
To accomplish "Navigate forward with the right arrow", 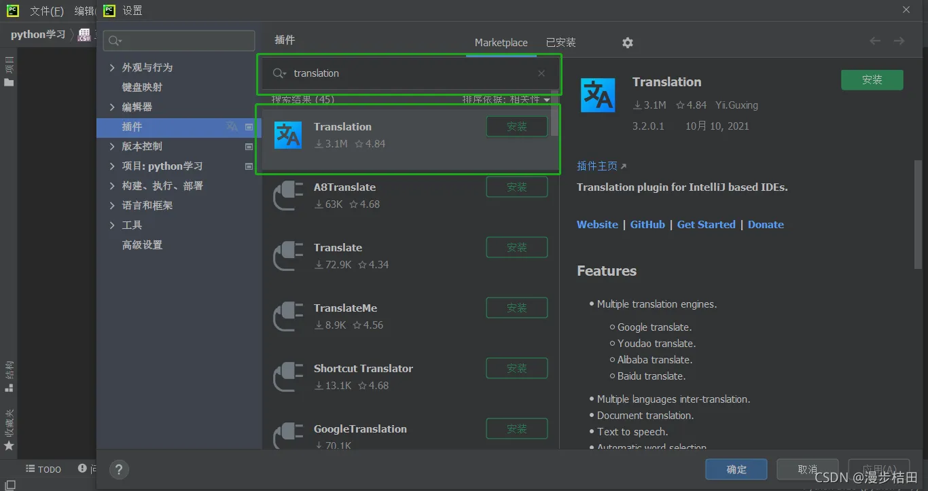I will pyautogui.click(x=899, y=41).
